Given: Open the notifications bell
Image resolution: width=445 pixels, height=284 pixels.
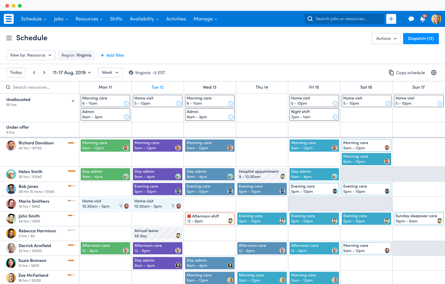Looking at the screenshot, I should click(x=423, y=19).
